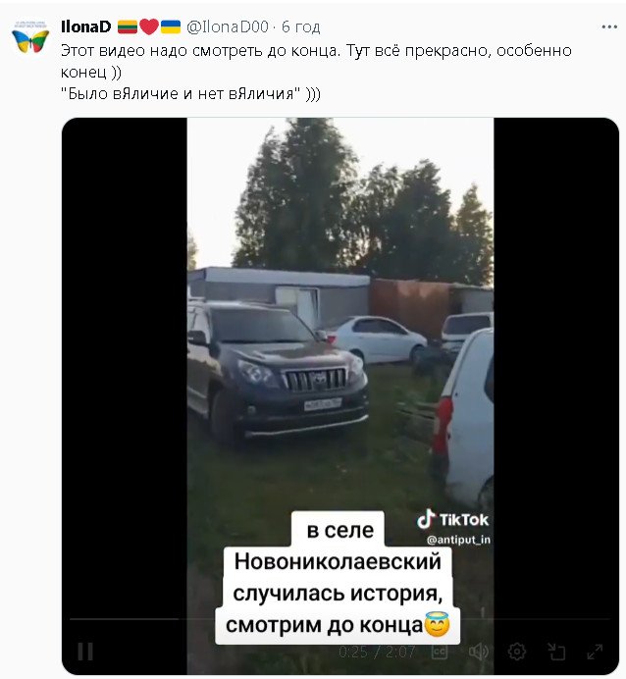Click the Lithuanian flag emoji in name
The height and width of the screenshot is (679, 626).
tap(128, 26)
